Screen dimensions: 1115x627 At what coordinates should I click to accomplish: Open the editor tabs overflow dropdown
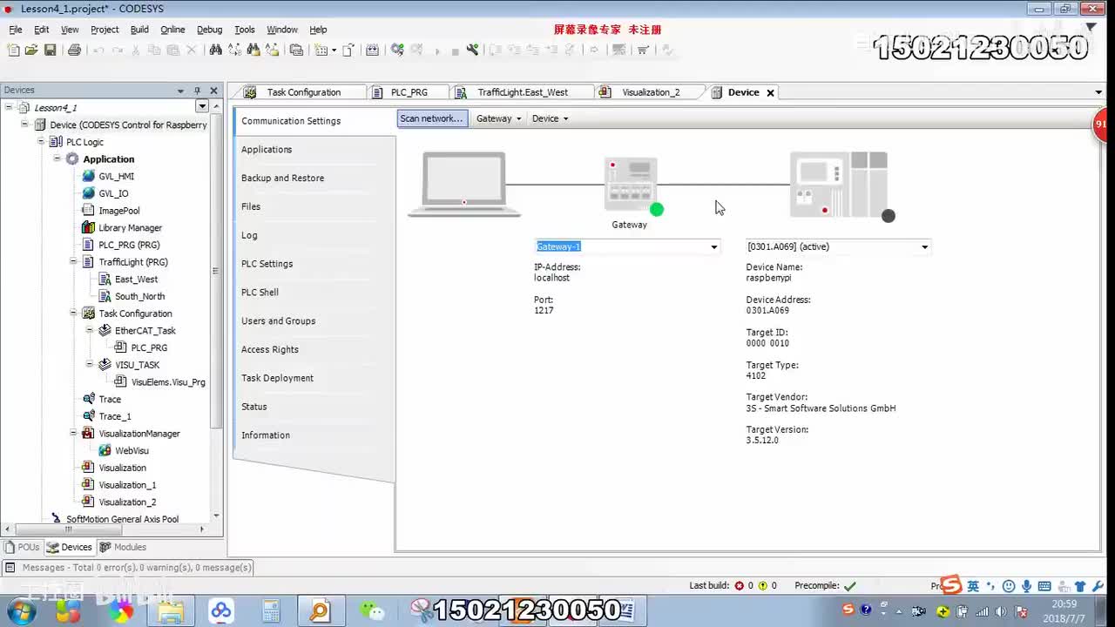tap(1098, 92)
